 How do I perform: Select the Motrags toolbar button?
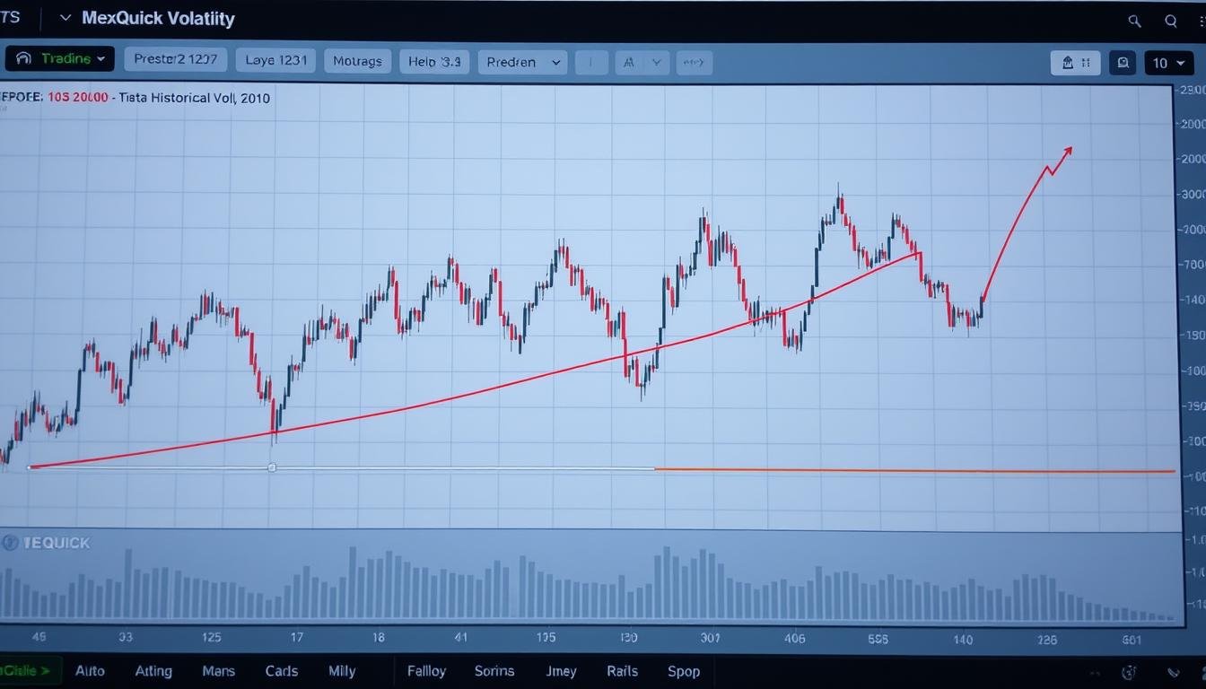tap(357, 61)
